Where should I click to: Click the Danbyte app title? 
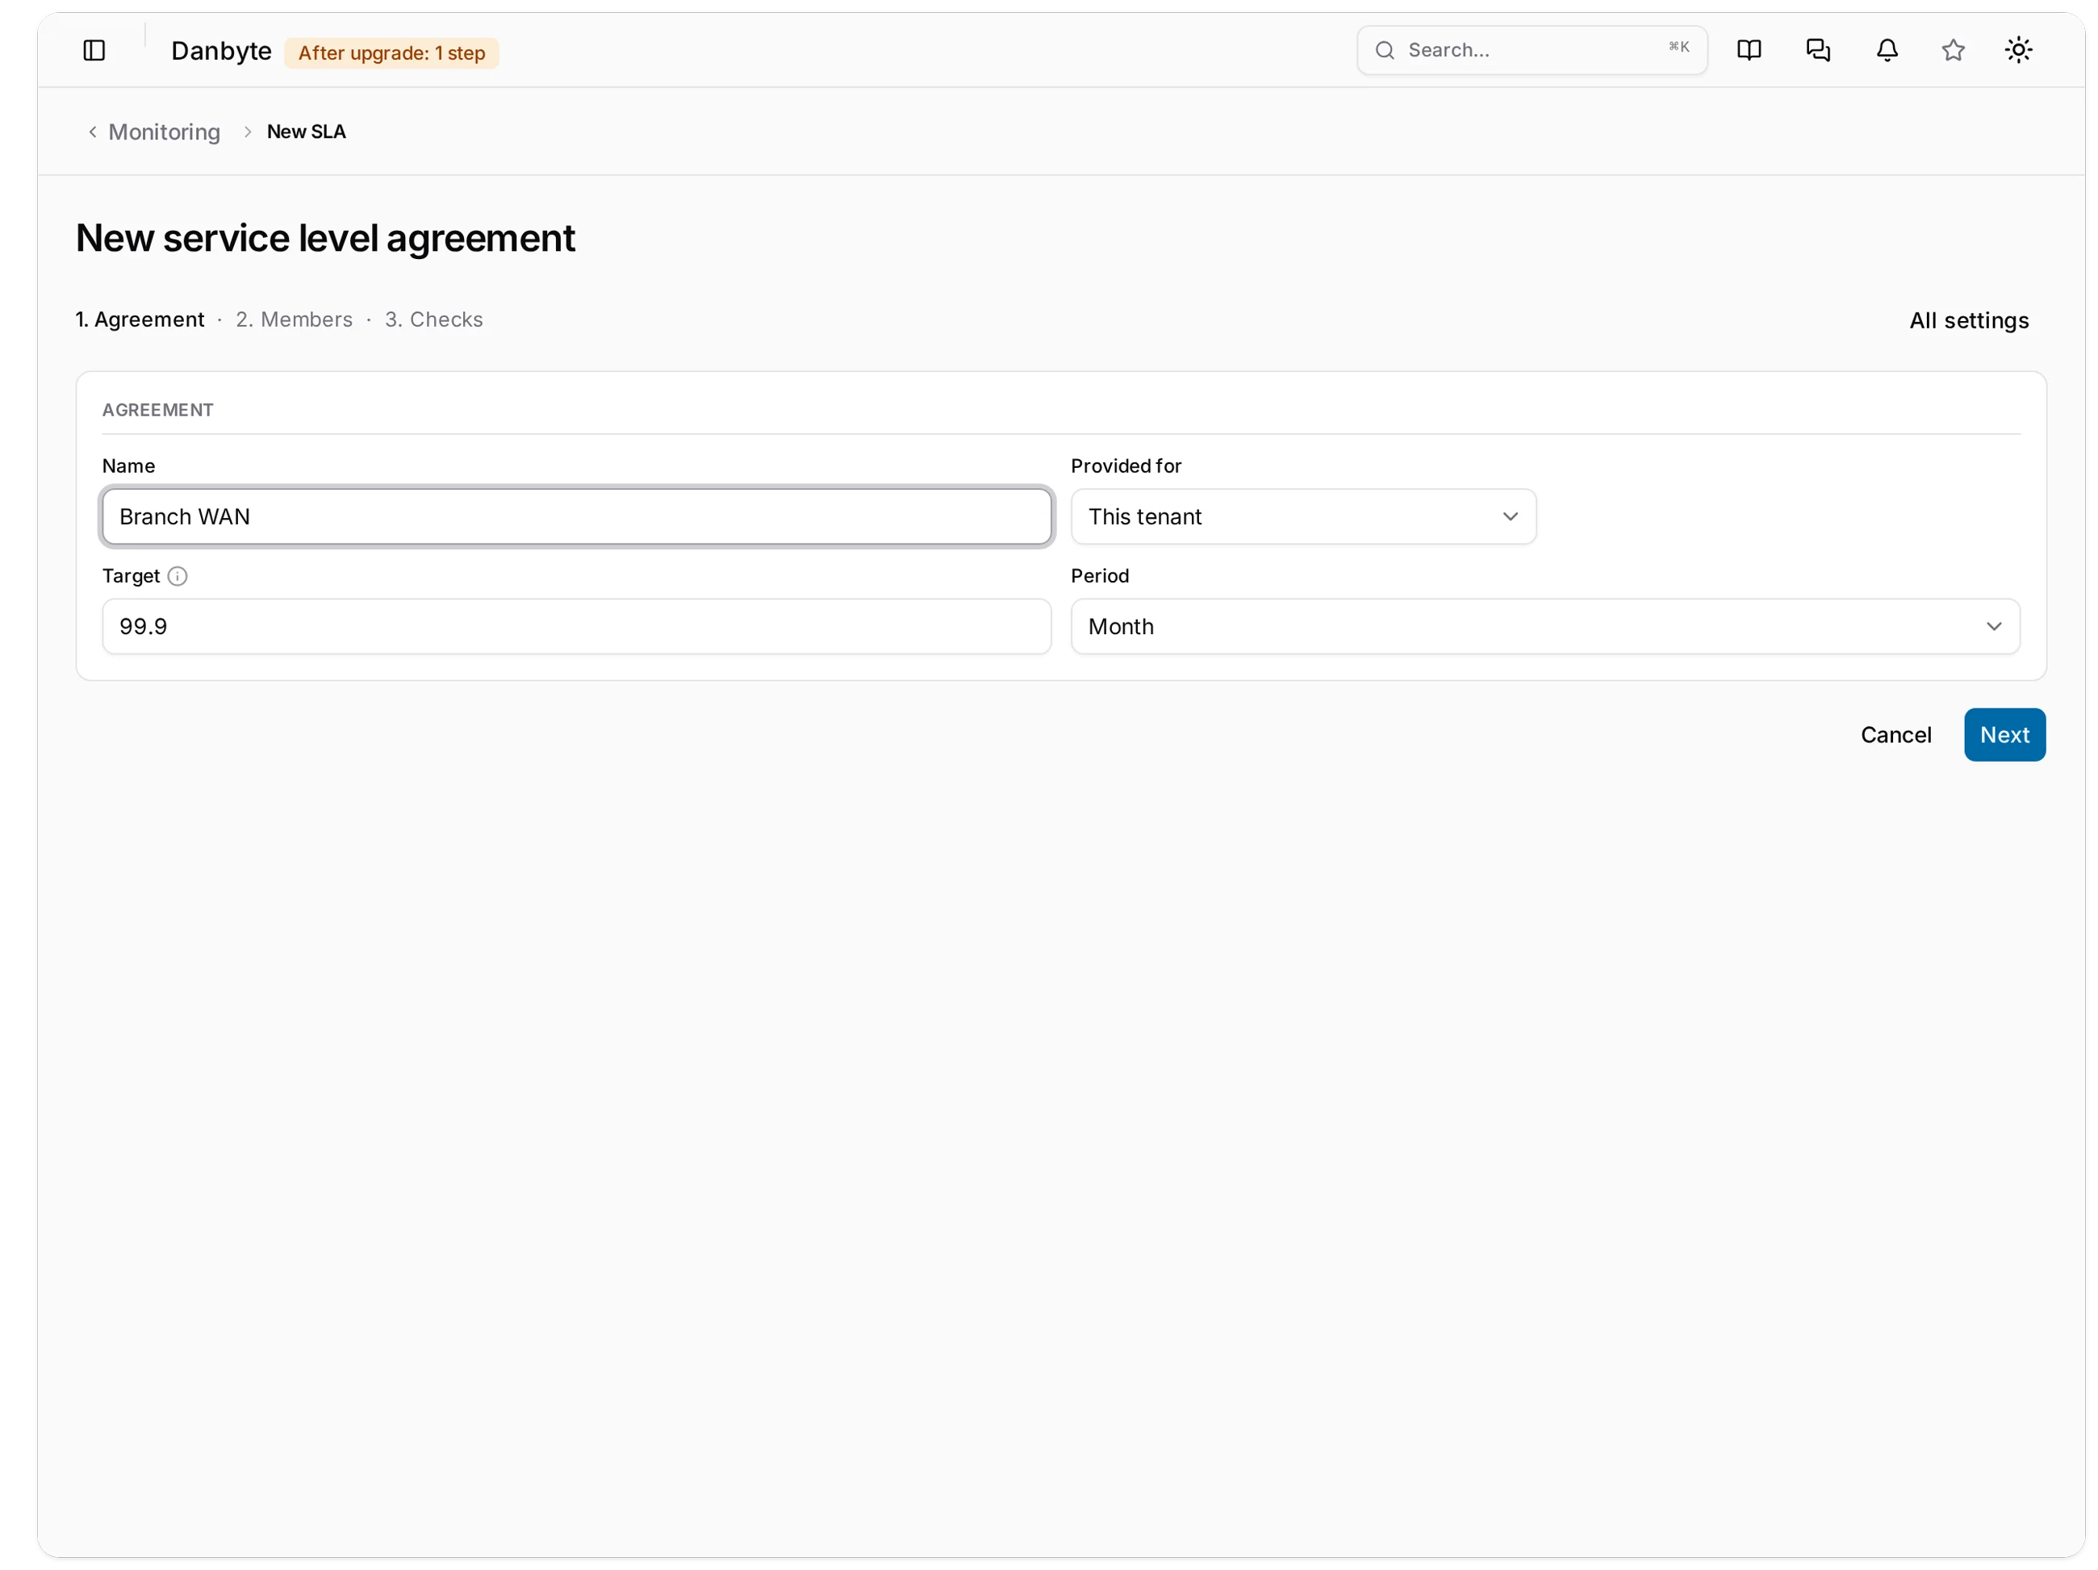(221, 51)
